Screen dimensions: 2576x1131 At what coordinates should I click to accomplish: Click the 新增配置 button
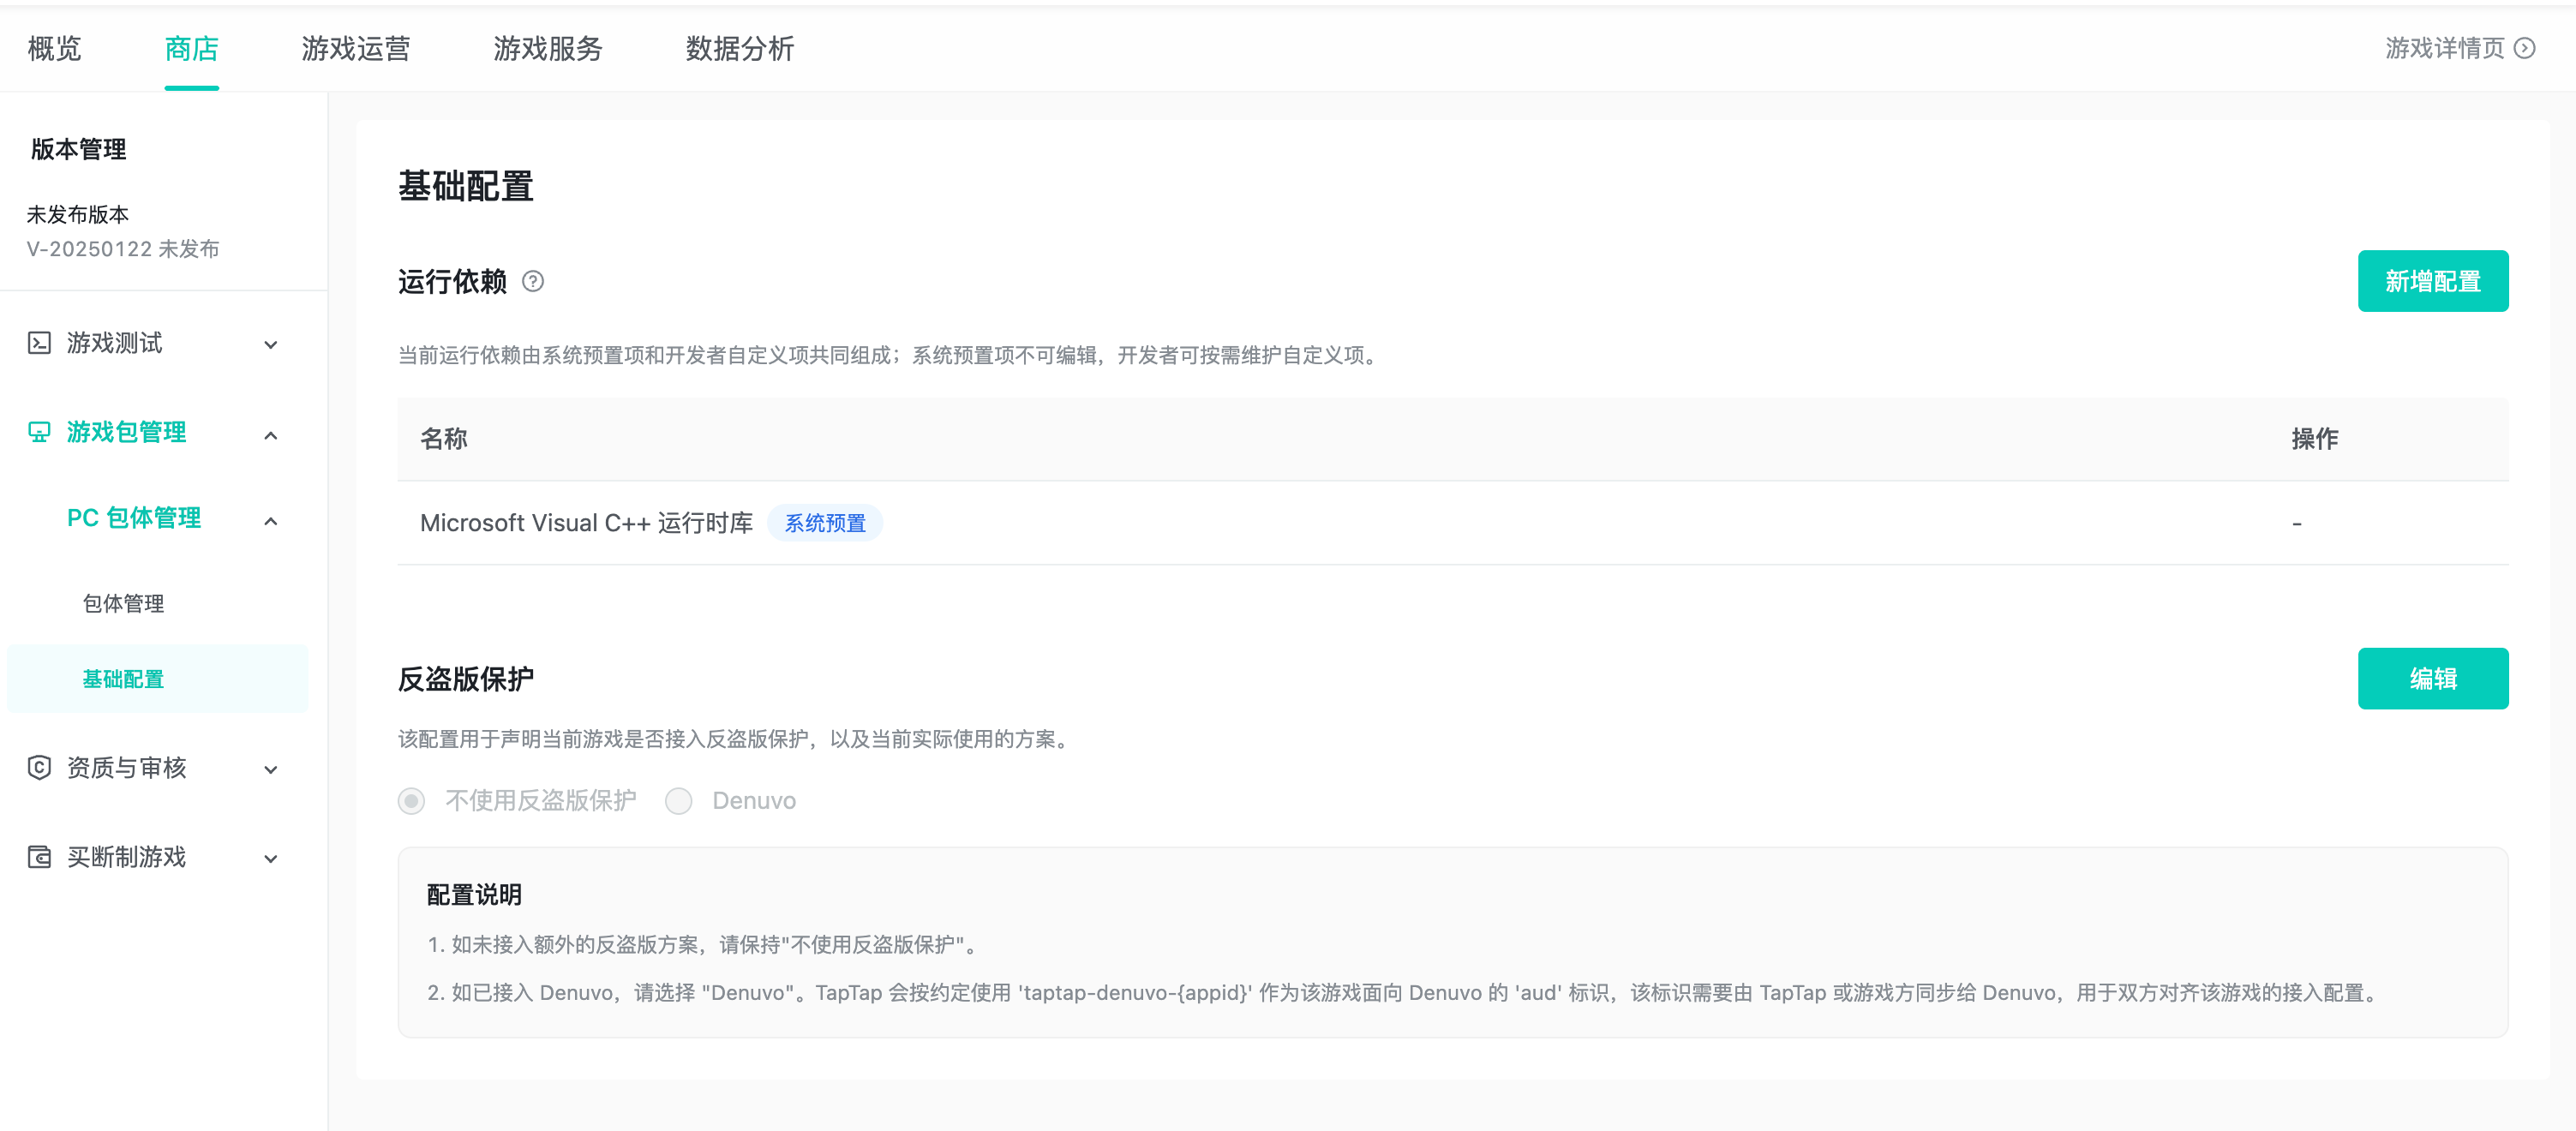[x=2433, y=281]
